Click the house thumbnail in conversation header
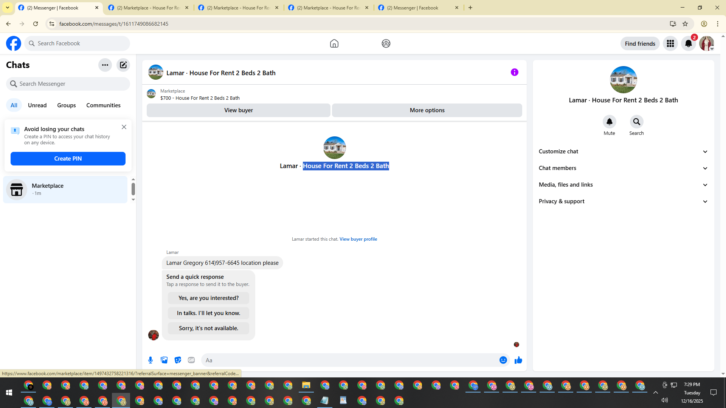 click(156, 72)
